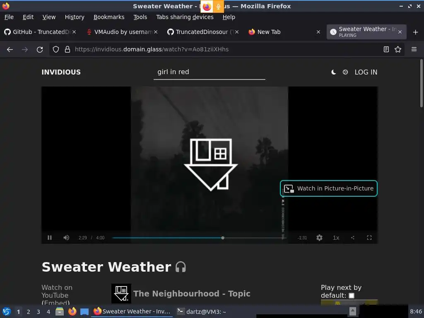
Task: Enter fullscreen video mode
Action: tap(369, 238)
